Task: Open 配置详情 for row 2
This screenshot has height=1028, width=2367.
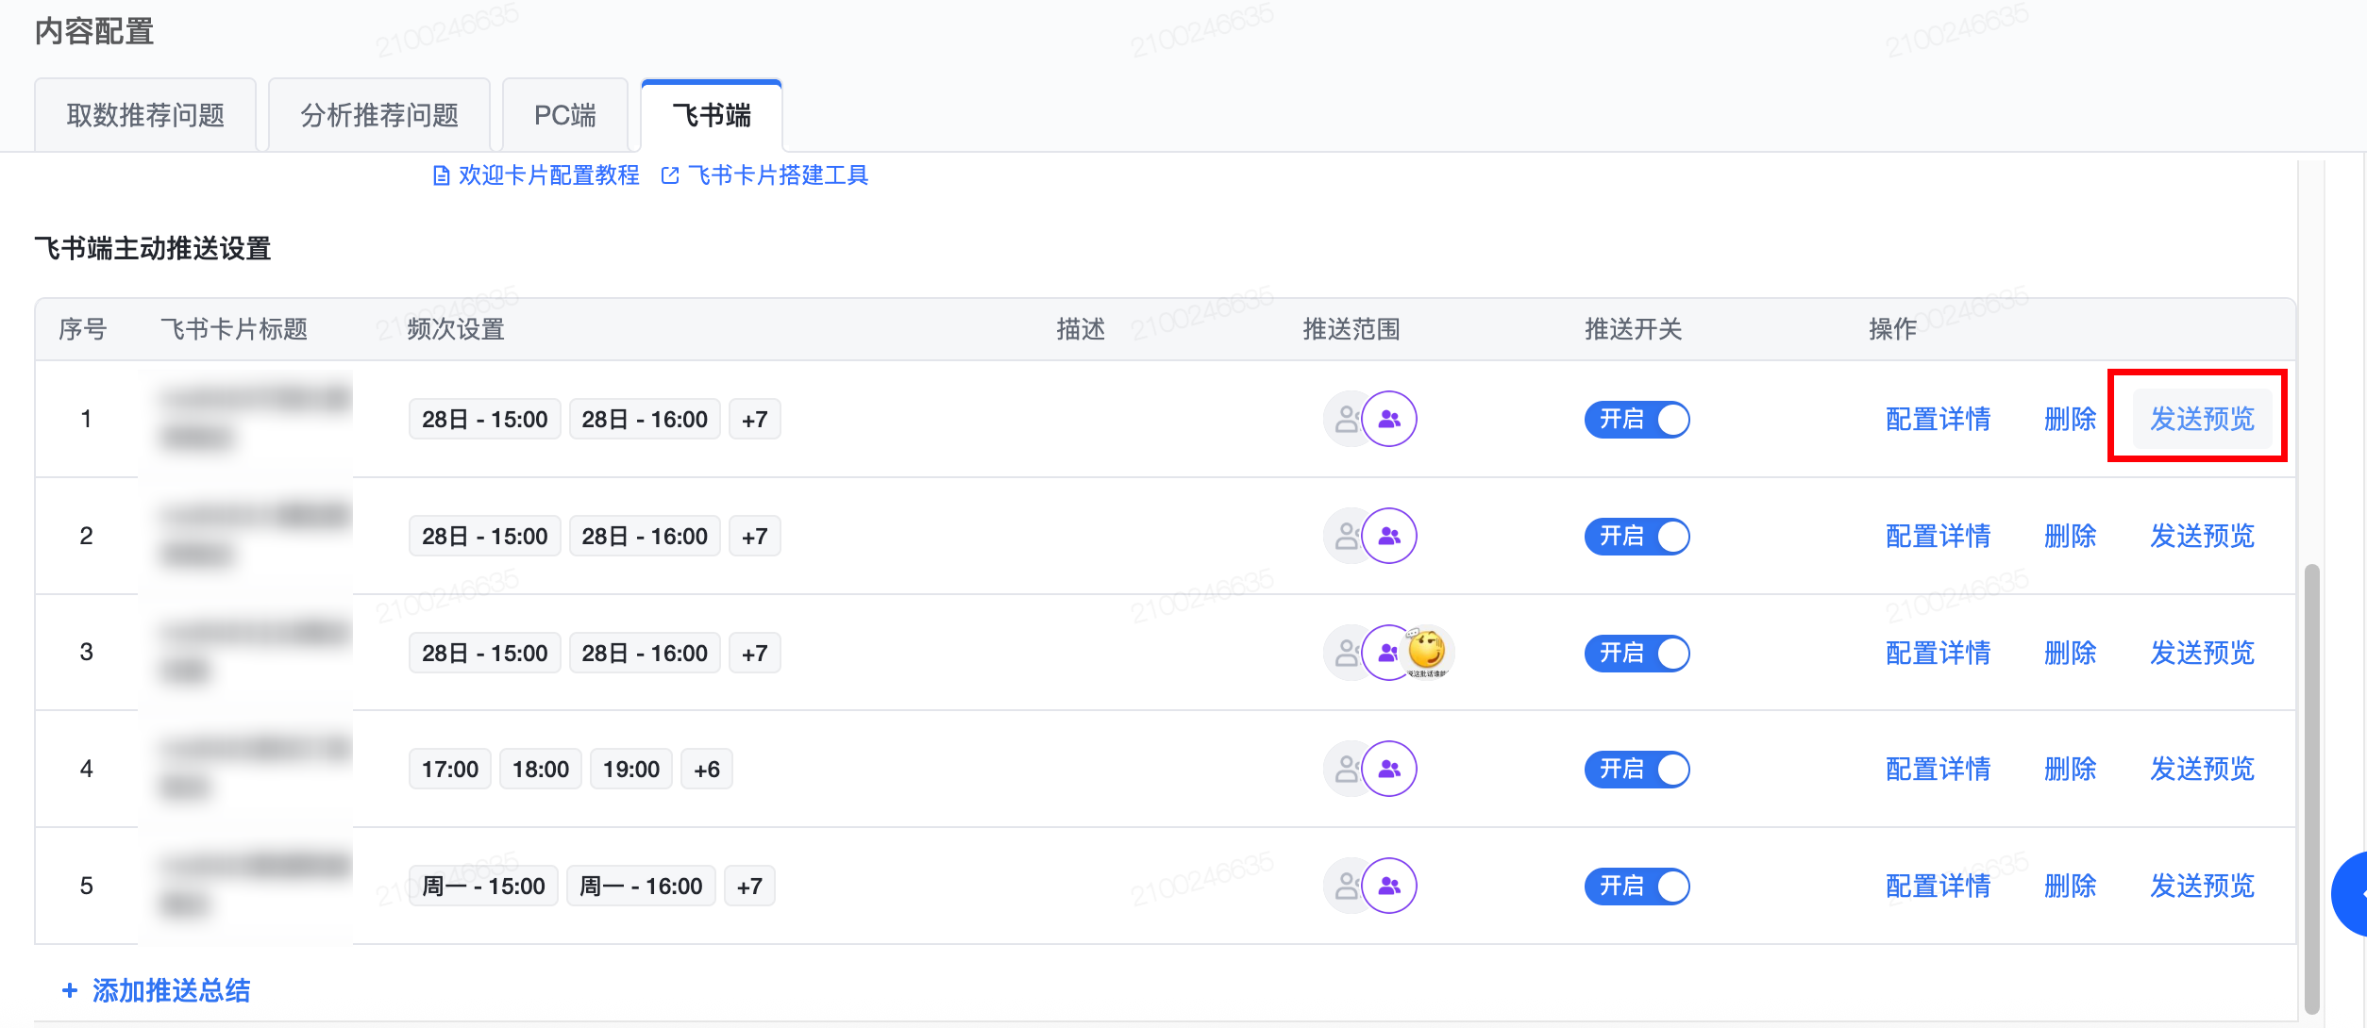Action: [1938, 536]
